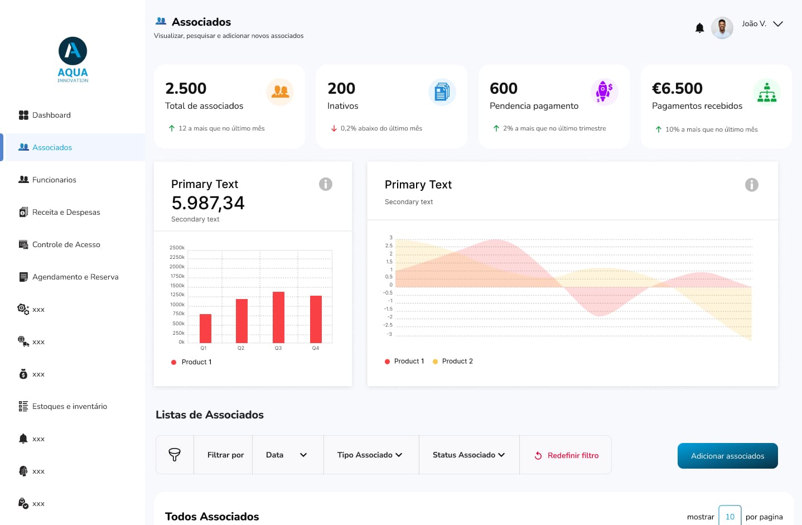Image resolution: width=802 pixels, height=525 pixels.
Task: Click the orange Total de associados icon
Action: (280, 92)
